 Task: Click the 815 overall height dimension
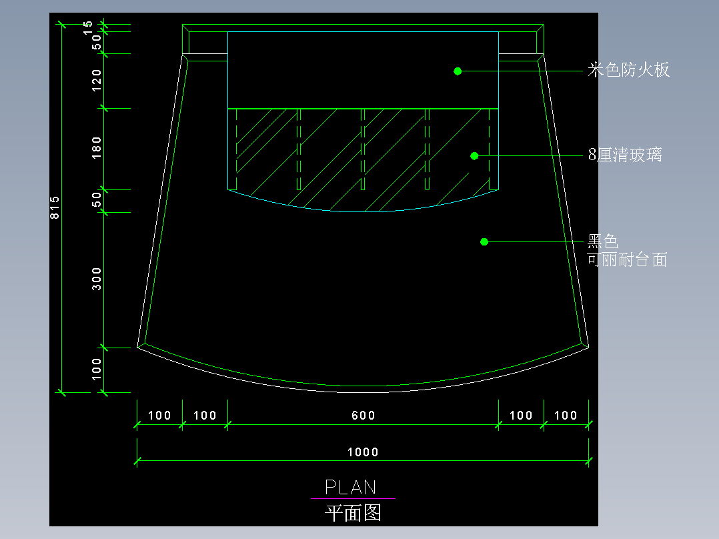point(55,207)
